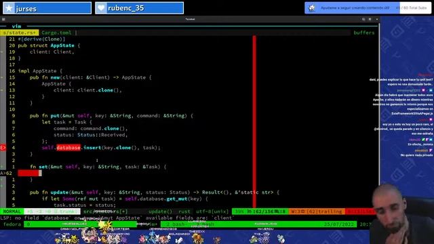Click the jurses latest follower panel
The height and width of the screenshot is (244, 434).
[x=47, y=8]
